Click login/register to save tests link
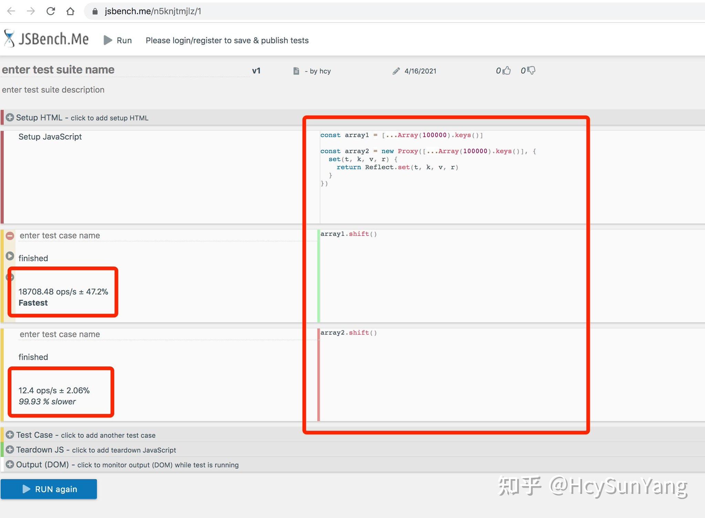This screenshot has height=518, width=705. pyautogui.click(x=227, y=40)
